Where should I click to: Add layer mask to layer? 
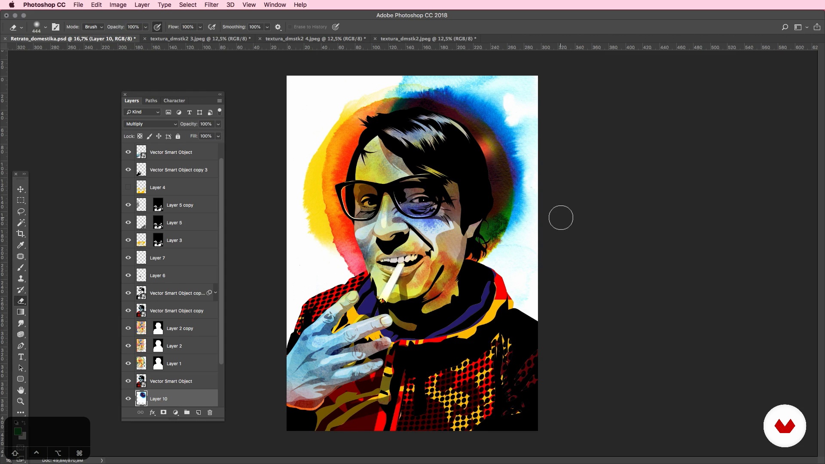pos(163,412)
